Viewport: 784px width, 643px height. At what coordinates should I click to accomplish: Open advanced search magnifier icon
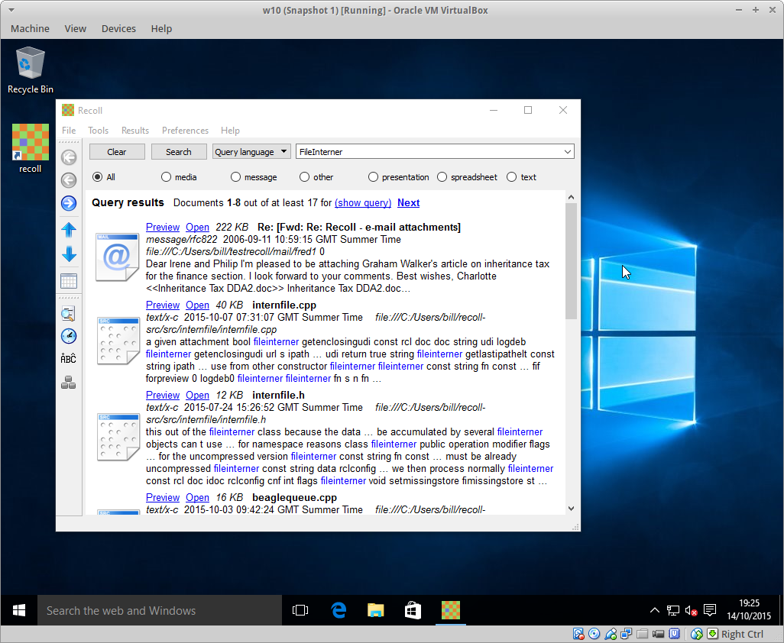point(69,313)
